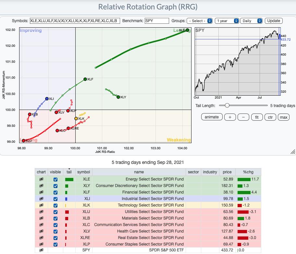Zoom out with the minus button
Screen dimensions: 296x254
click(x=243, y=117)
